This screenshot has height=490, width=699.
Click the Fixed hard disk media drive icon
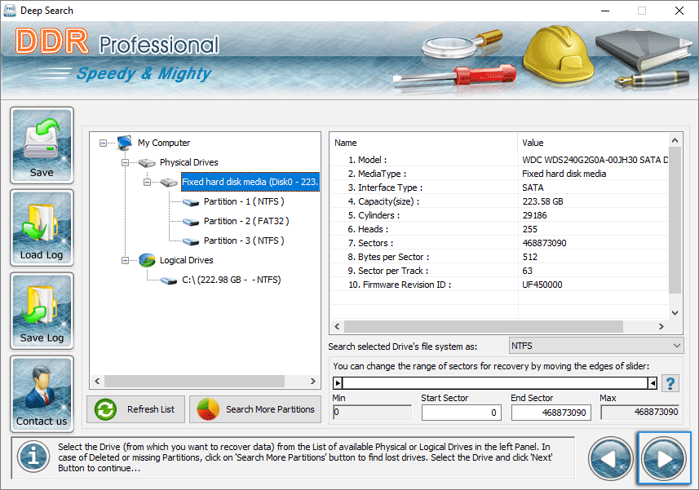(169, 182)
